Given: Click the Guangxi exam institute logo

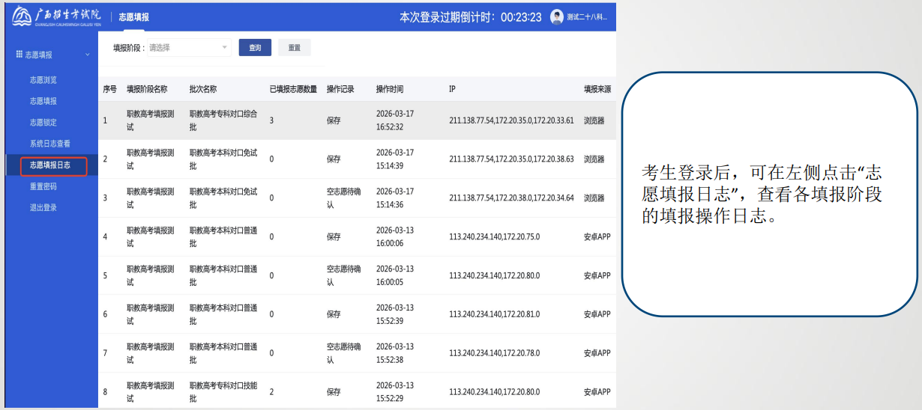Looking at the screenshot, I should 56,16.
